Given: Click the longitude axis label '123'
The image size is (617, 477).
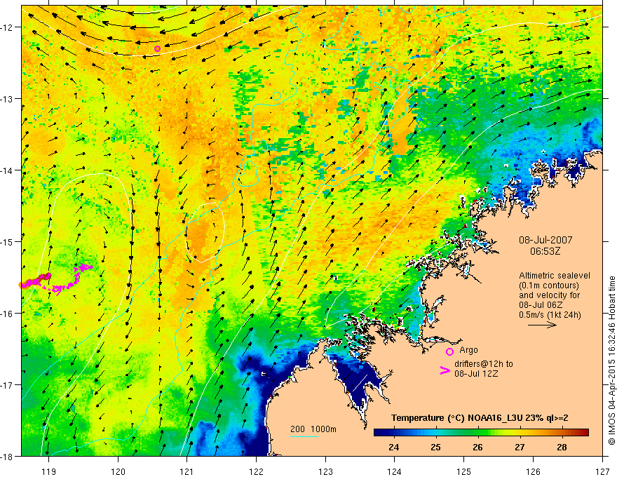Looking at the screenshot, I should (325, 471).
